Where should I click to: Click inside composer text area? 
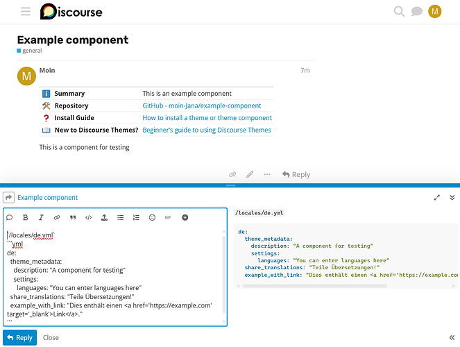point(113,276)
